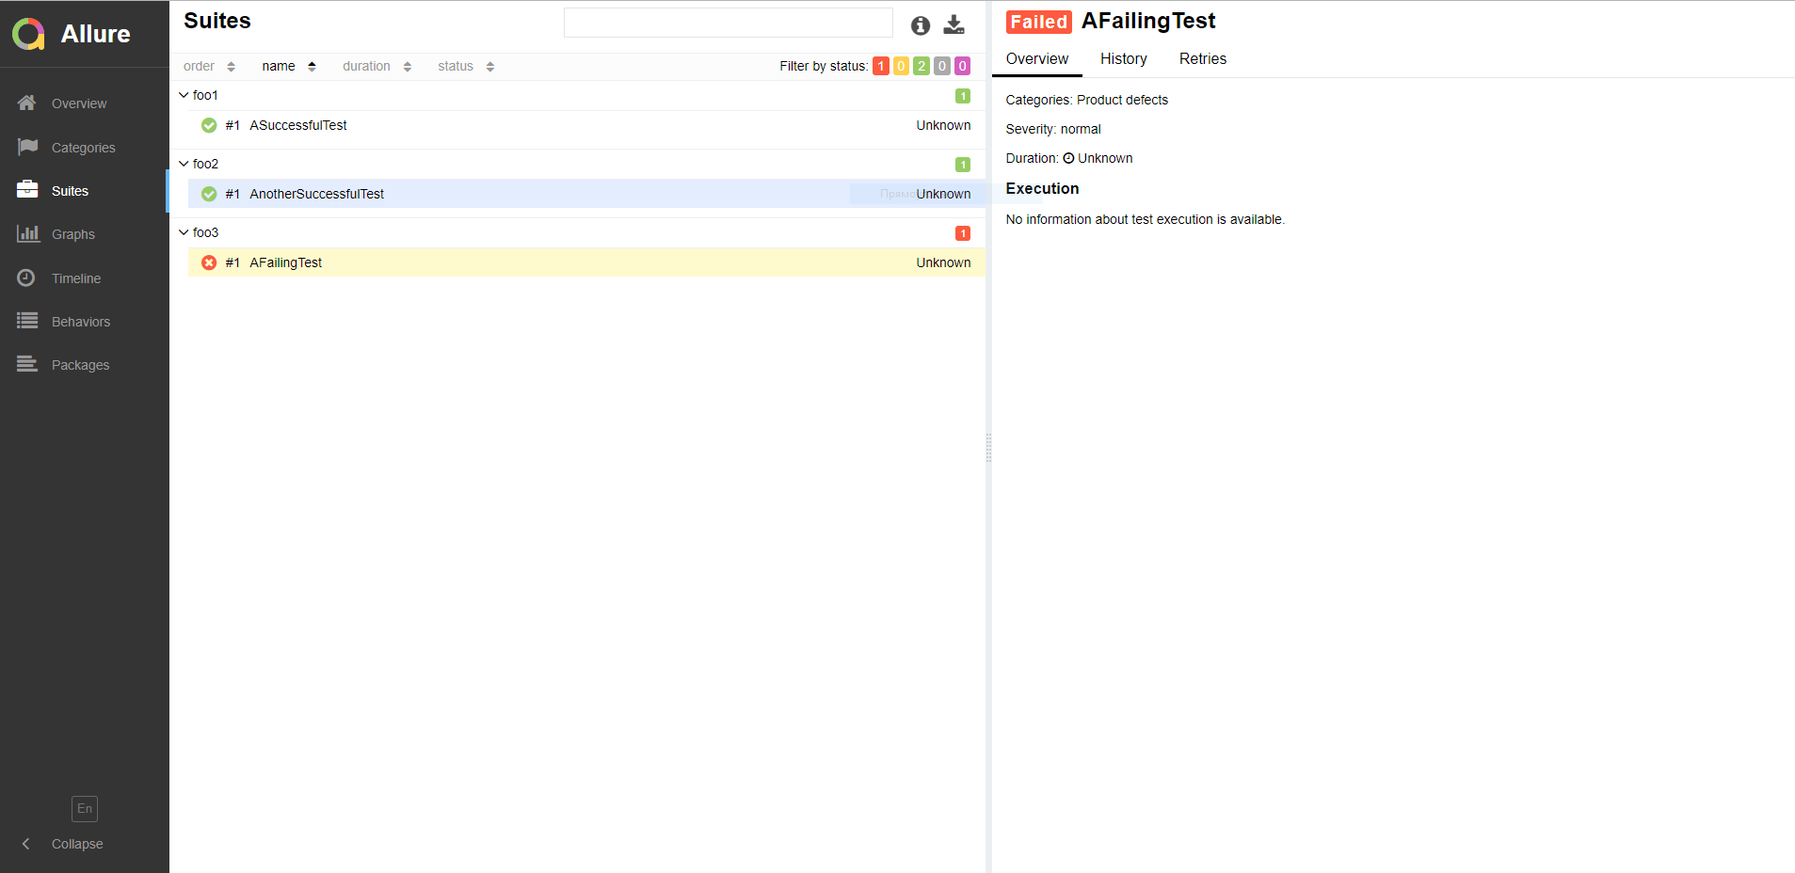Open the Overview page from sidebar
The height and width of the screenshot is (873, 1795).
click(79, 103)
